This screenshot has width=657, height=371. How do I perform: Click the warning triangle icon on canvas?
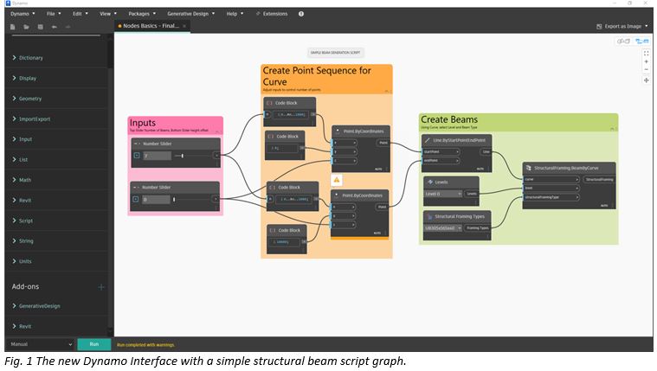[337, 180]
